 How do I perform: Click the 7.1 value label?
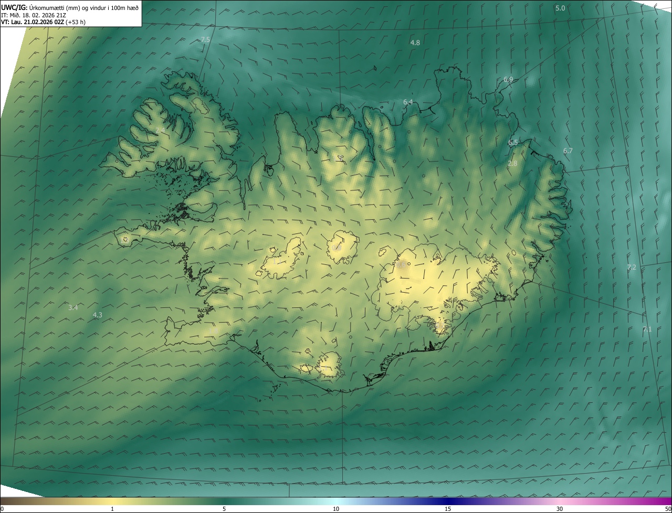click(x=647, y=329)
